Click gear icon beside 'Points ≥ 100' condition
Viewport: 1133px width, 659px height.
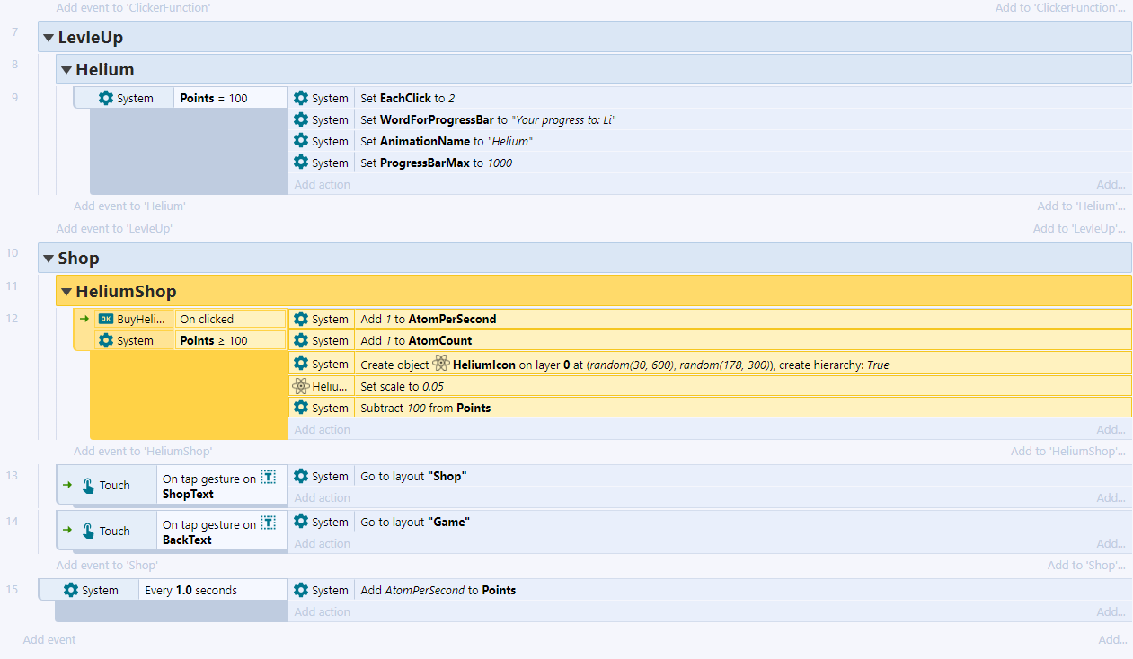(x=106, y=341)
